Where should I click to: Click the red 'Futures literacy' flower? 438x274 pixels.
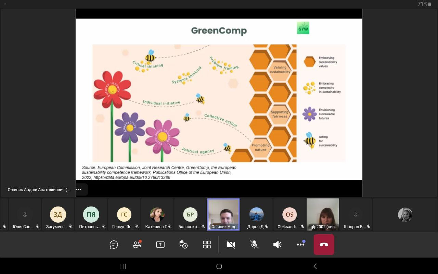click(x=112, y=90)
